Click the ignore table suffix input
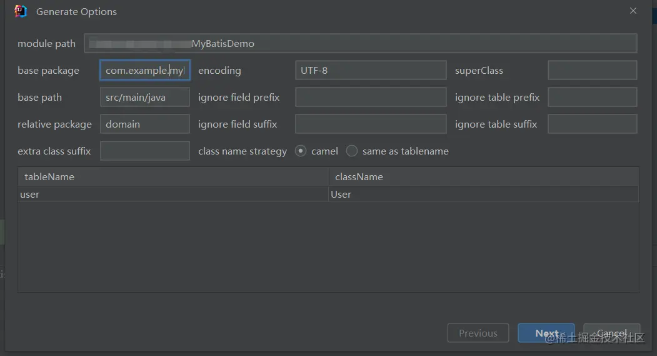This screenshot has width=657, height=356. point(593,124)
